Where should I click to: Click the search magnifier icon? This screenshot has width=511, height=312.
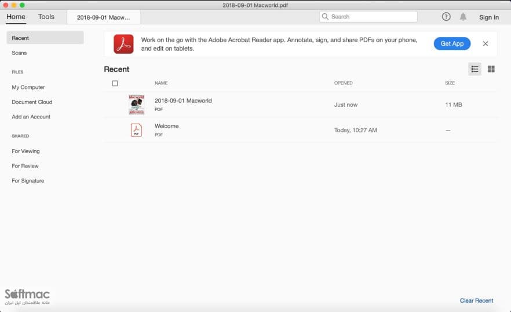coord(325,17)
